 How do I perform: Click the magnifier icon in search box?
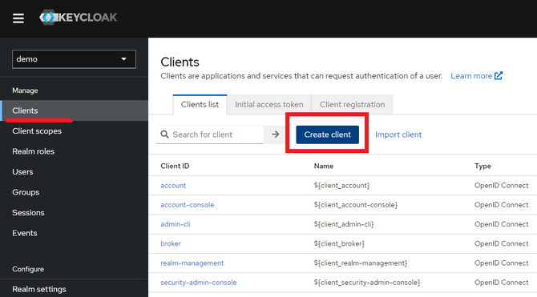[x=165, y=134]
